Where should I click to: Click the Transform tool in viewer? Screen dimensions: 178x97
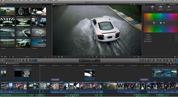(x=55, y=57)
